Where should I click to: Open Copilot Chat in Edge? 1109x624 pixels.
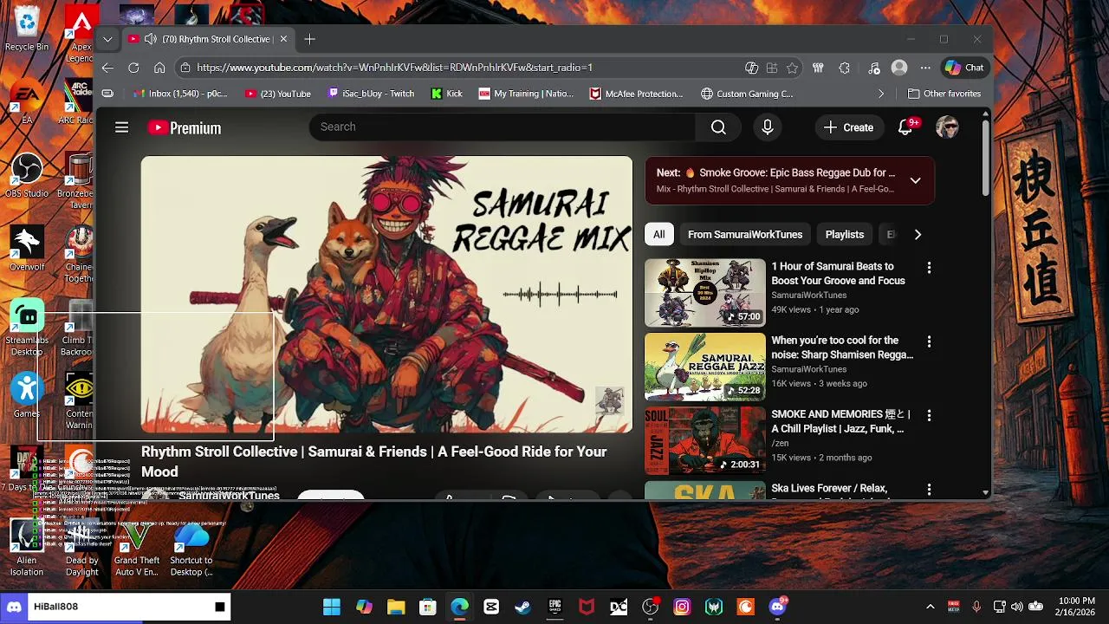coord(964,68)
